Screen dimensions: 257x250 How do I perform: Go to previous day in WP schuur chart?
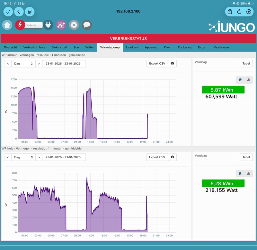coord(8,63)
